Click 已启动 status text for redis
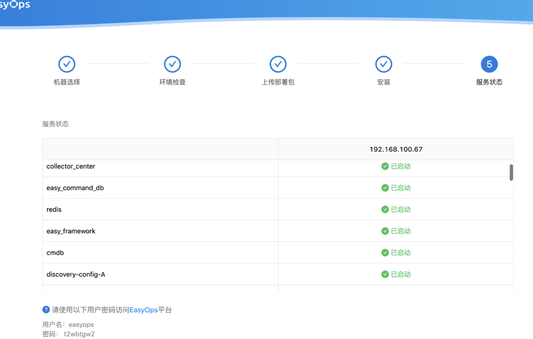 pyautogui.click(x=401, y=209)
